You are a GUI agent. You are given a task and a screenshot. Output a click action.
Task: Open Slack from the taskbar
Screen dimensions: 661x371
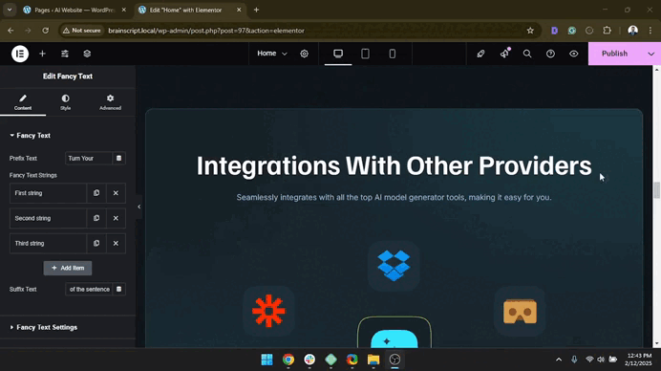[x=309, y=360]
